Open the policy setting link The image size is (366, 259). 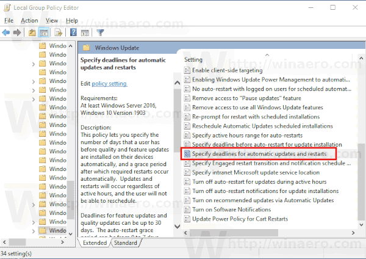tap(109, 84)
